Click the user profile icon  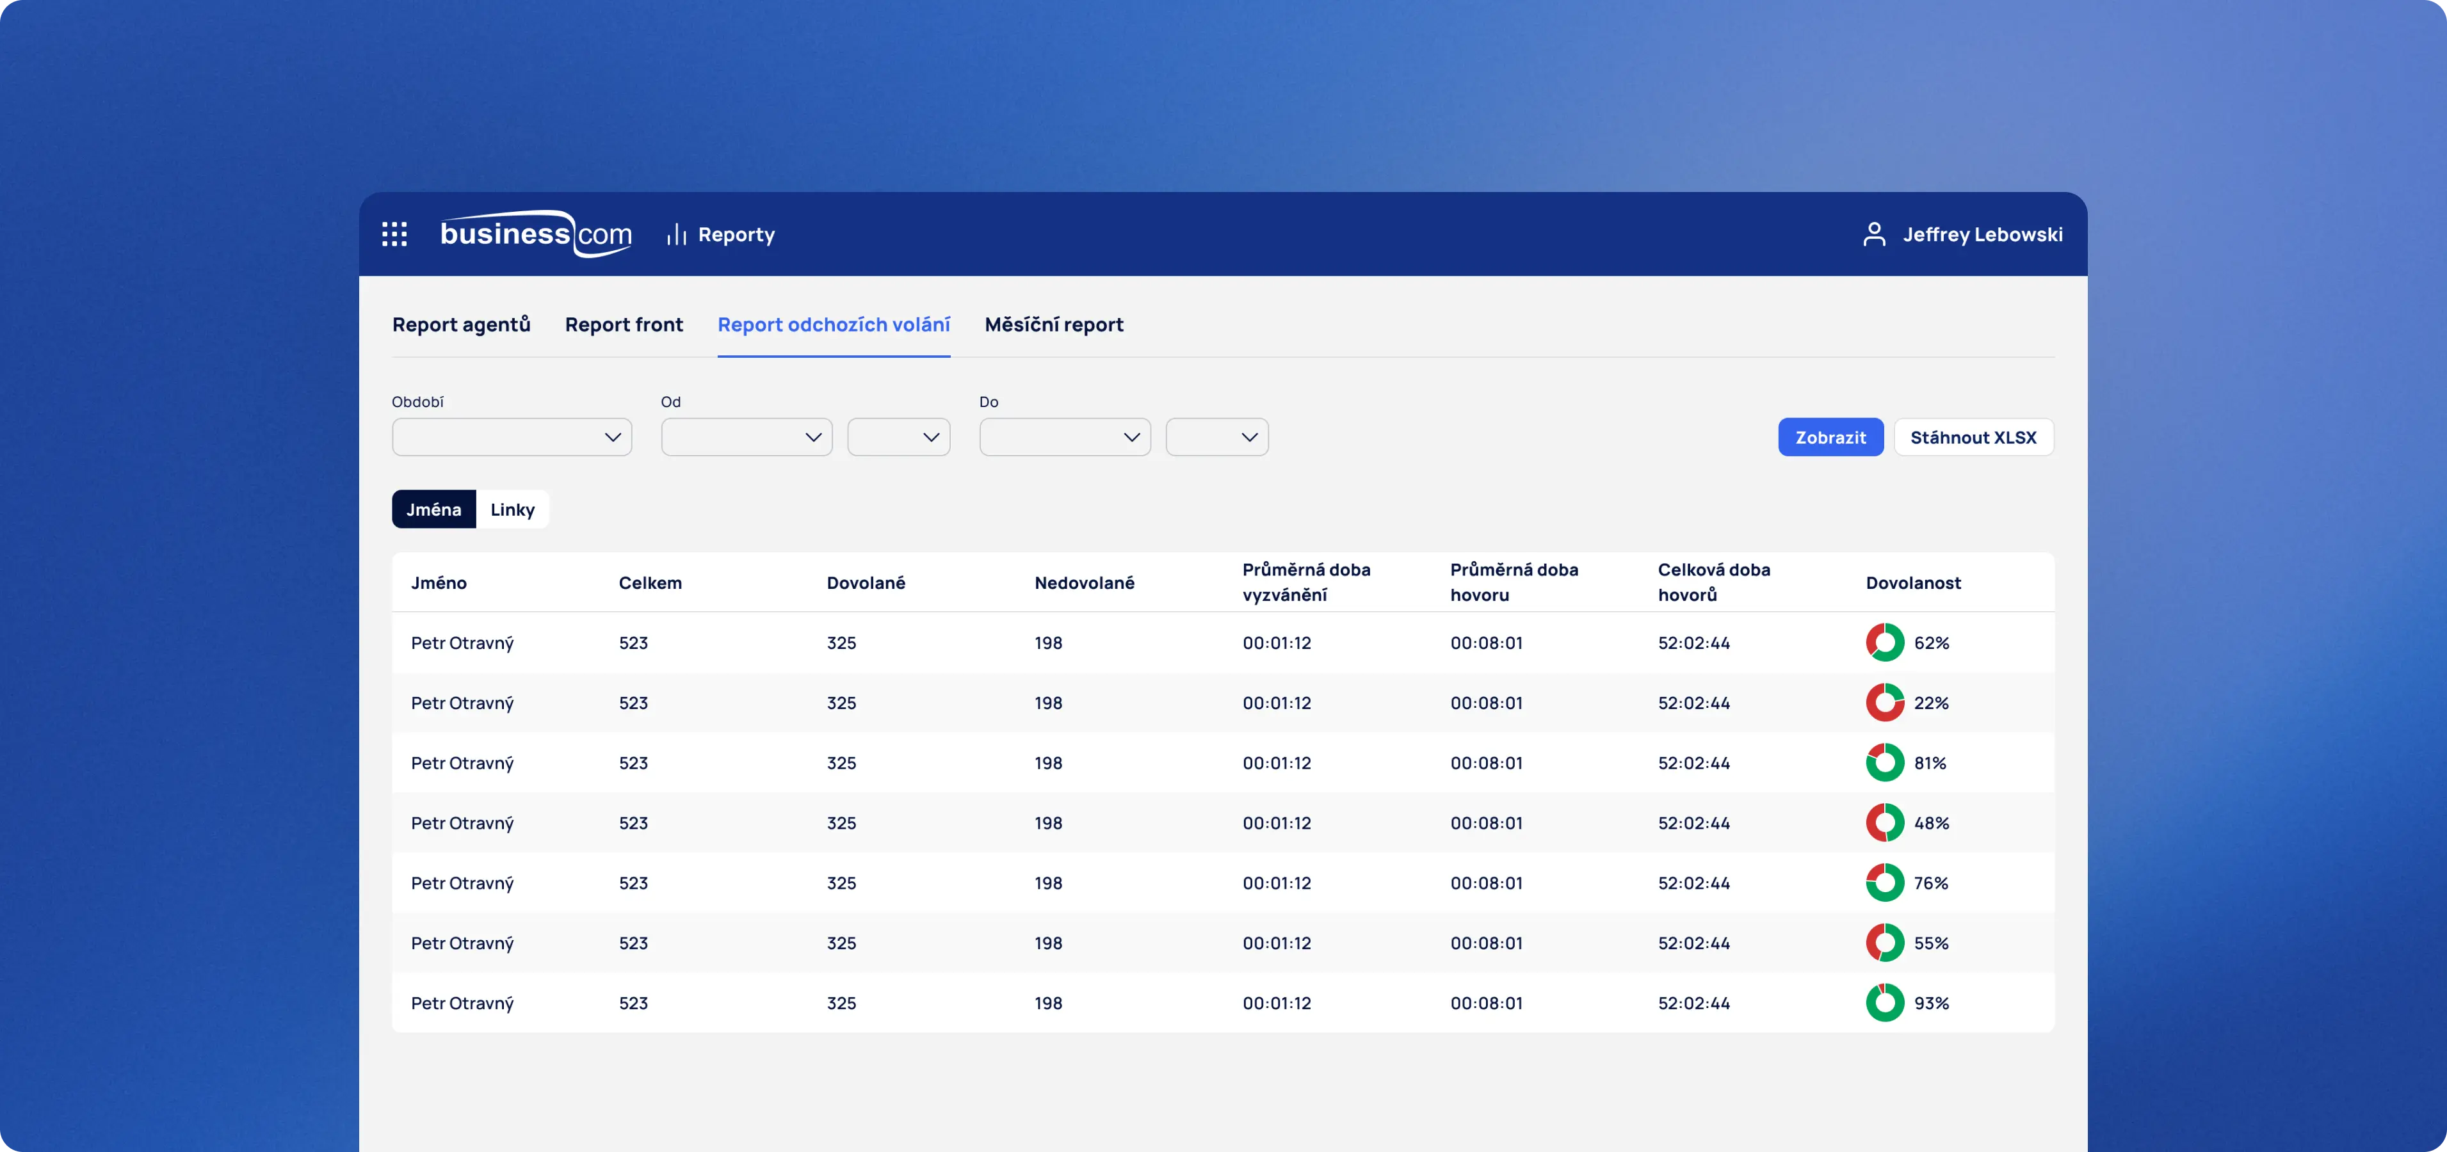pos(1874,234)
